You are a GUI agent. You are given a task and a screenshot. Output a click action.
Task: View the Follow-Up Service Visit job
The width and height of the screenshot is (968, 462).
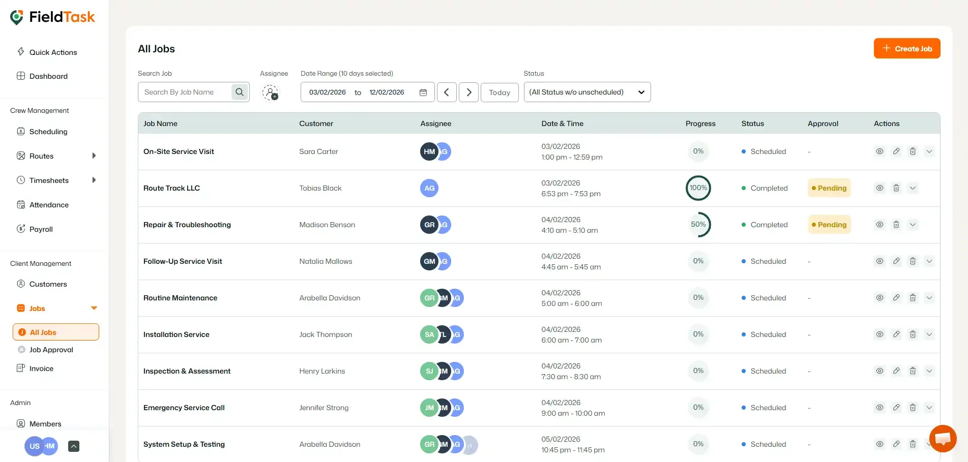pos(879,261)
